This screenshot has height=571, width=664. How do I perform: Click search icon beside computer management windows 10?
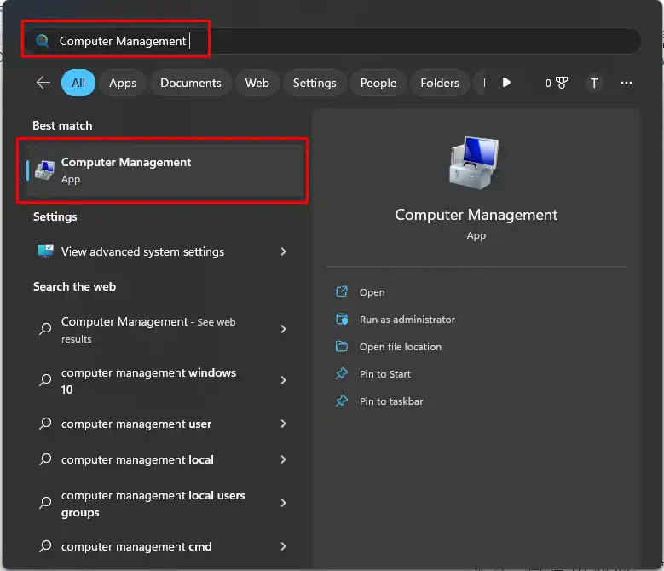pos(45,380)
